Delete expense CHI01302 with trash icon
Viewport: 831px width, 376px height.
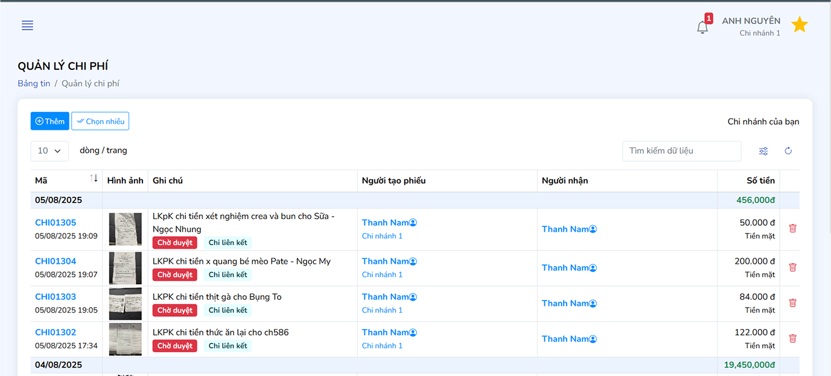click(792, 339)
